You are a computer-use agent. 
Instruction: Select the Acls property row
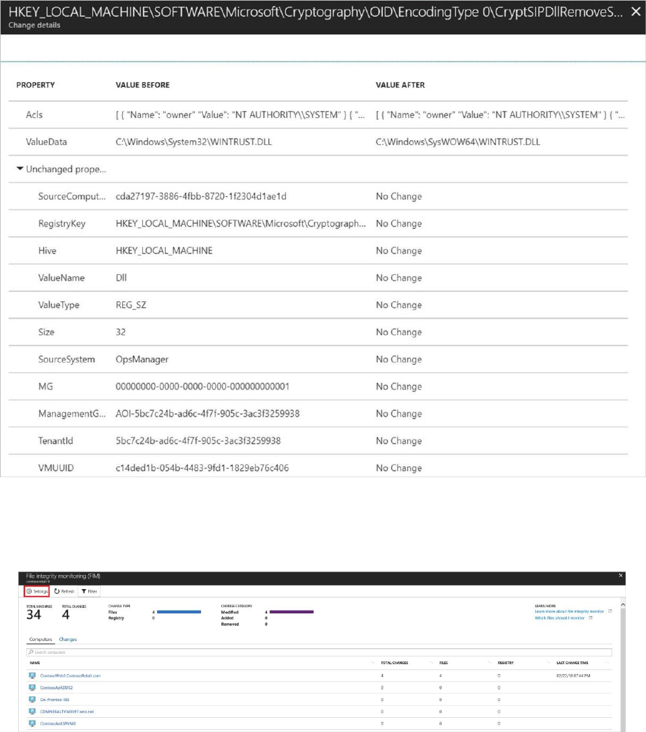[x=318, y=115]
